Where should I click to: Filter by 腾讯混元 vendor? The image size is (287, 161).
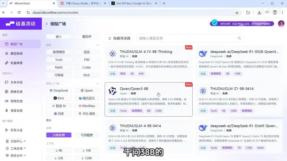click(x=87, y=98)
